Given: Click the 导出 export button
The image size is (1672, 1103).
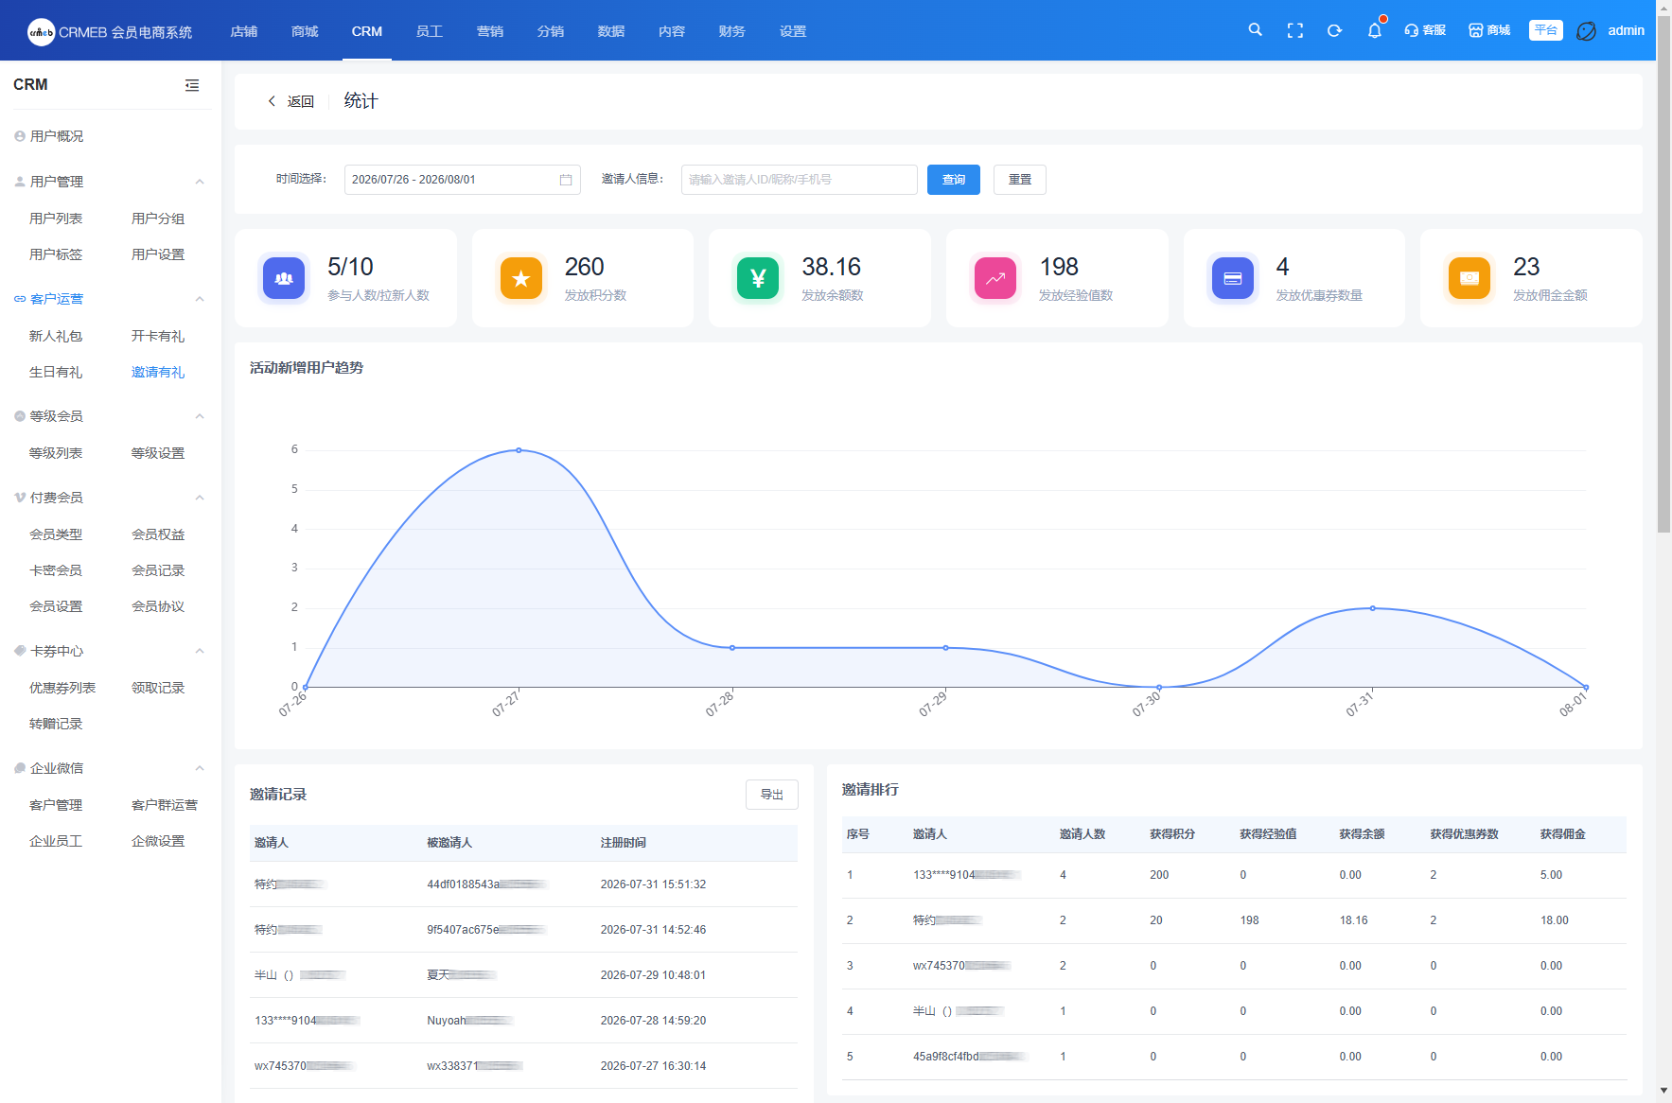Looking at the screenshot, I should (x=772, y=795).
